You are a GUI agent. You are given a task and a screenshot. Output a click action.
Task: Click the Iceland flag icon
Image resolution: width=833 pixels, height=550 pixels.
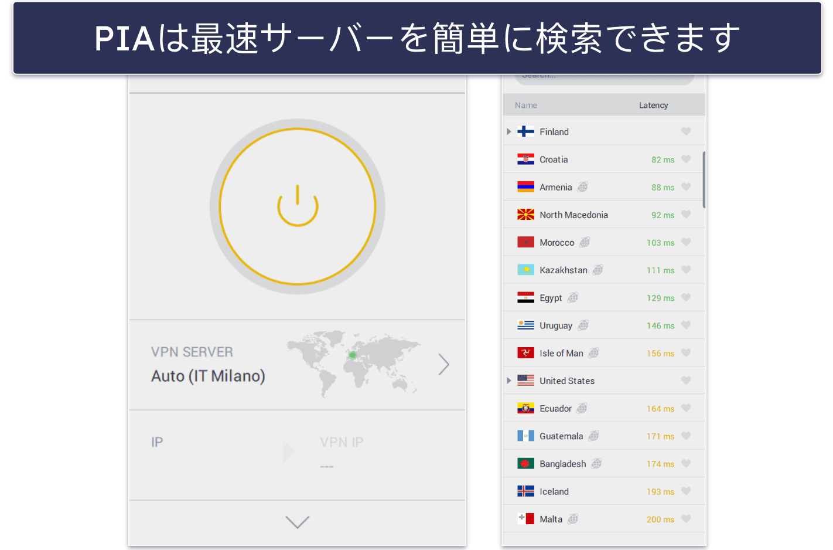525,491
